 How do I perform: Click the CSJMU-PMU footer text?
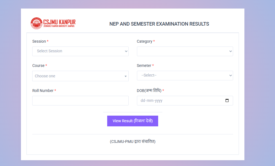click(x=133, y=141)
